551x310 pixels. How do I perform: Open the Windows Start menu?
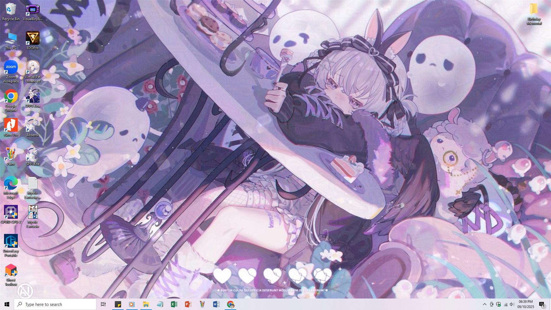pyautogui.click(x=7, y=304)
